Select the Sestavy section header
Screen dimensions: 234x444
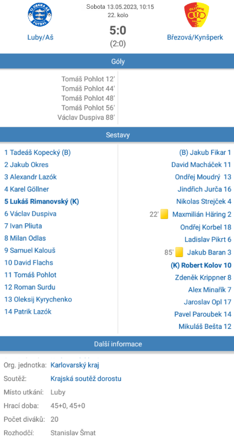click(x=117, y=135)
